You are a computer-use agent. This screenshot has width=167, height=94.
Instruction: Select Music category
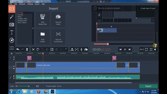pos(20,17)
